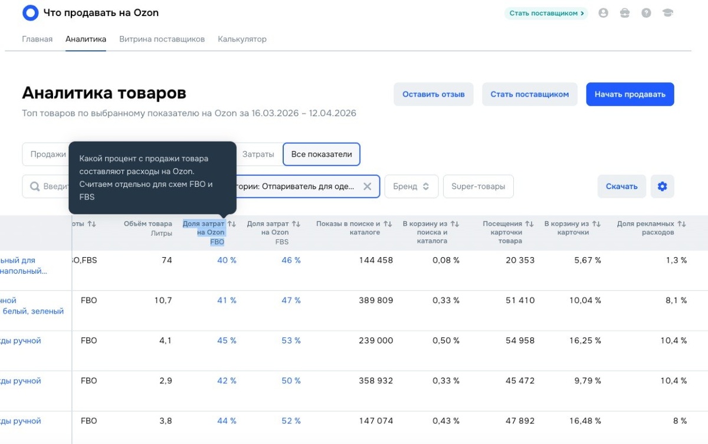Click Что продавать на Ozon title

pos(101,13)
